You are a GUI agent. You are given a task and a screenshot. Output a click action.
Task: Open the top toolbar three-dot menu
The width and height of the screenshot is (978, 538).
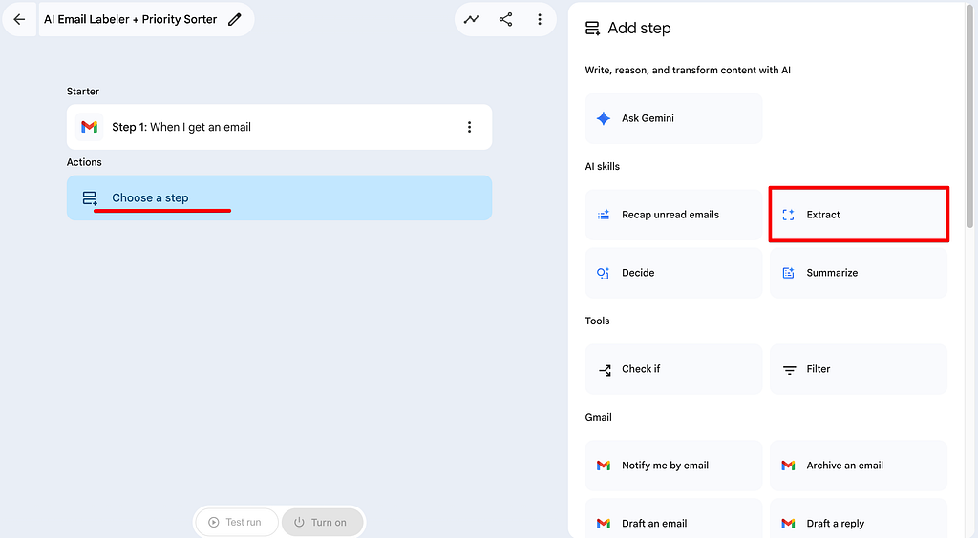(540, 19)
